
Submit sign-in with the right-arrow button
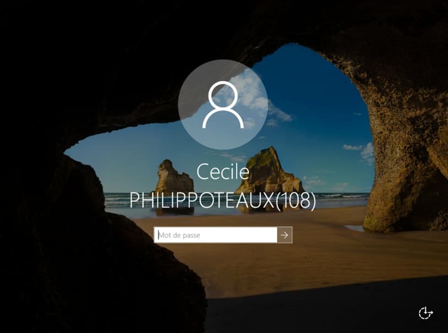tap(285, 235)
